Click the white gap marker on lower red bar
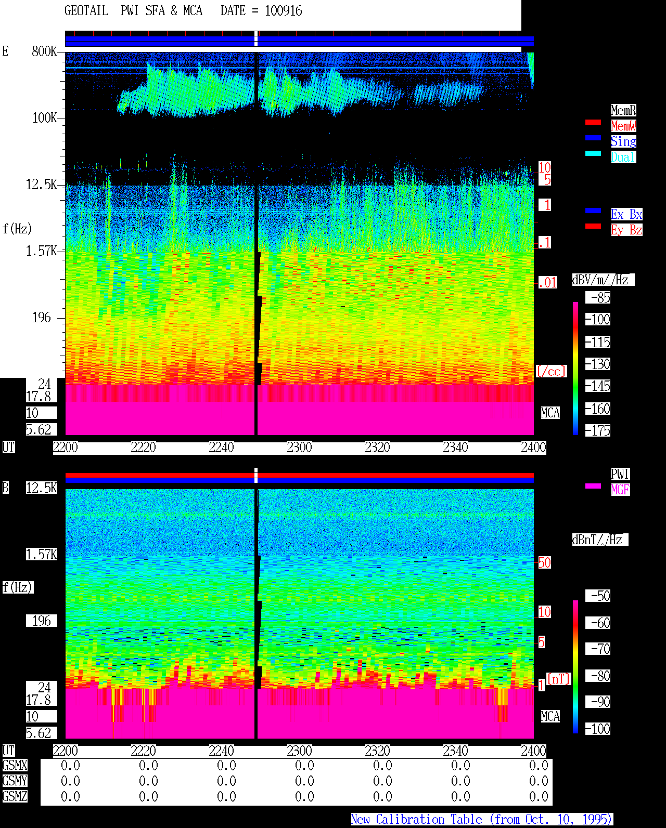666x828 pixels. point(256,475)
